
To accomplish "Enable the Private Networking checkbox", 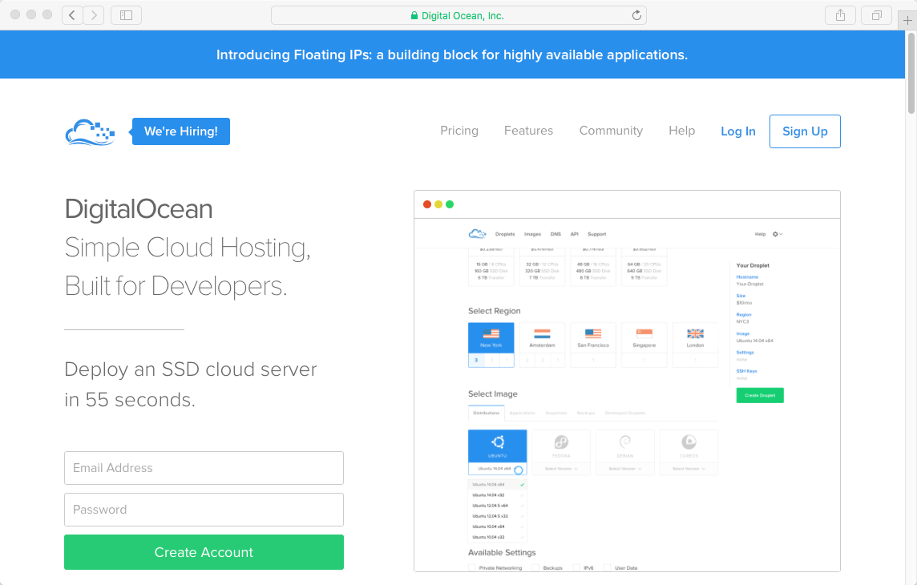I will click(x=474, y=568).
